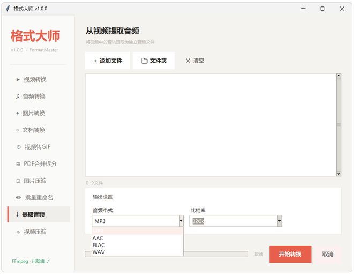Click the 文件夹 button
Image resolution: width=354 pixels, height=275 pixels.
point(154,61)
